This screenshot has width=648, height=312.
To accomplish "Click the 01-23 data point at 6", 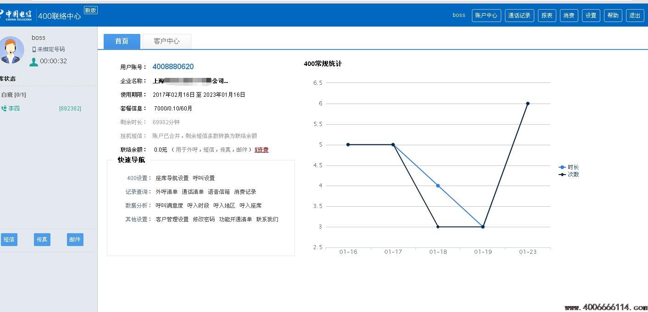I will click(x=528, y=104).
